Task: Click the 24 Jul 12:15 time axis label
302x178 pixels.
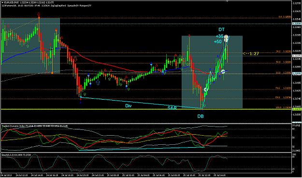Action: pos(22,175)
